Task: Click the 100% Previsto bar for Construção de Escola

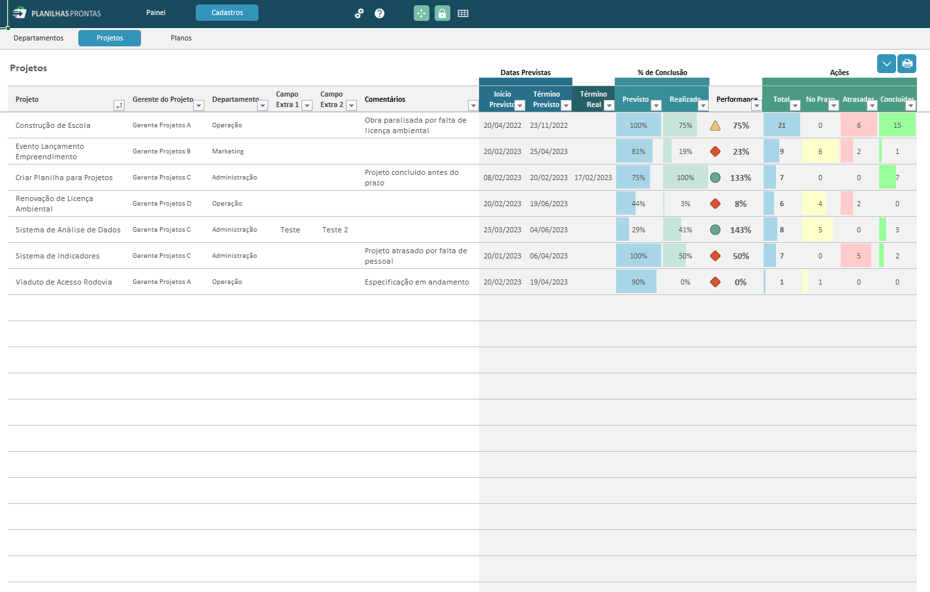Action: pos(638,125)
